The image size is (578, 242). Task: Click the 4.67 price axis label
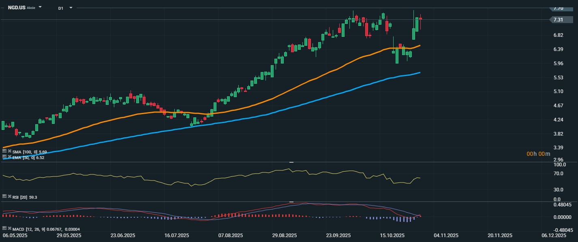(x=559, y=106)
